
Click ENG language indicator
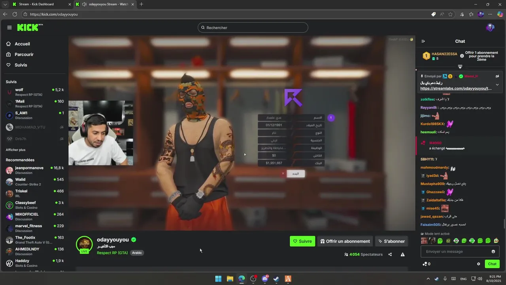(463, 279)
